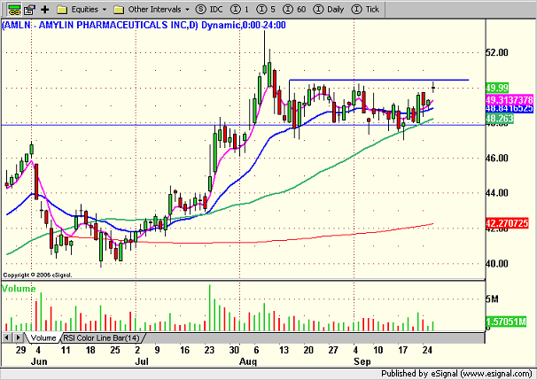Click the date label 23 on time axis
The height and width of the screenshot is (380, 537).
click(209, 350)
